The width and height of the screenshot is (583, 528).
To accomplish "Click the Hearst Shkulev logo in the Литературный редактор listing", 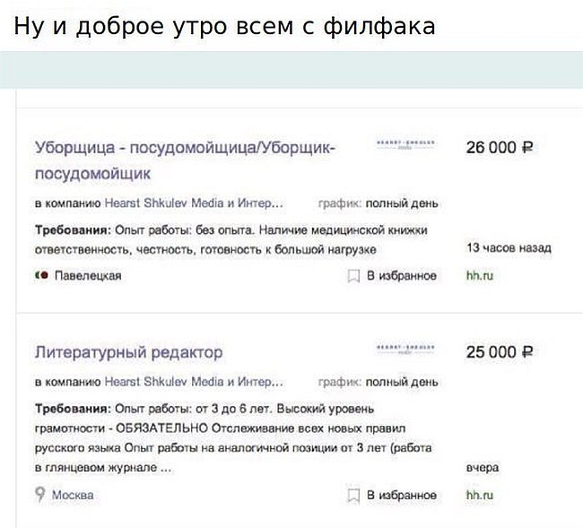I will point(405,350).
